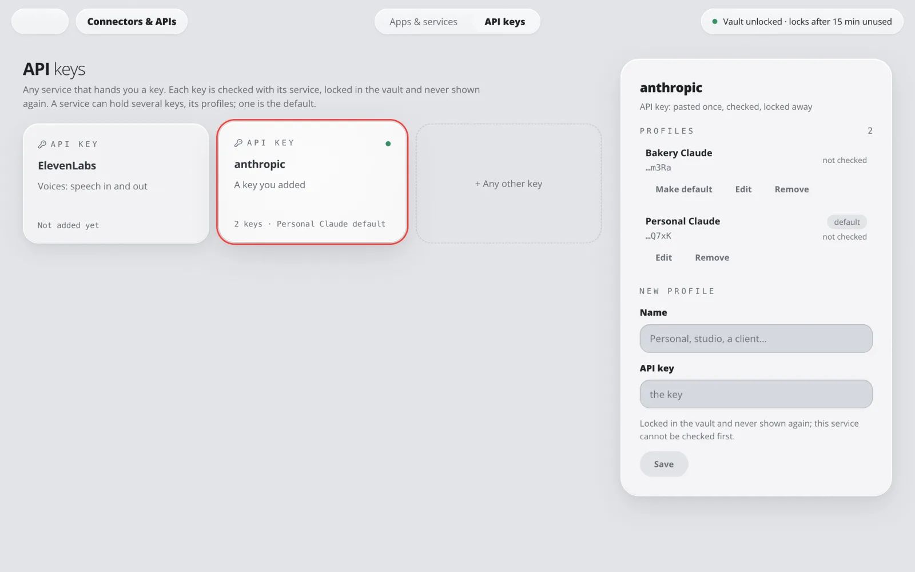Remove the Personal Claude profile

(712, 257)
